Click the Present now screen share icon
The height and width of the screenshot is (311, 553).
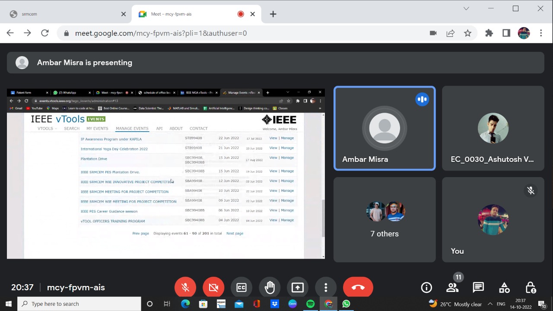coord(298,288)
